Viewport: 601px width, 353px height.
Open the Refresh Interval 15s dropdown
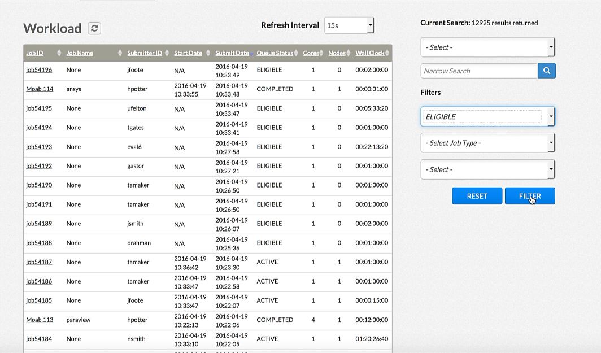(349, 25)
